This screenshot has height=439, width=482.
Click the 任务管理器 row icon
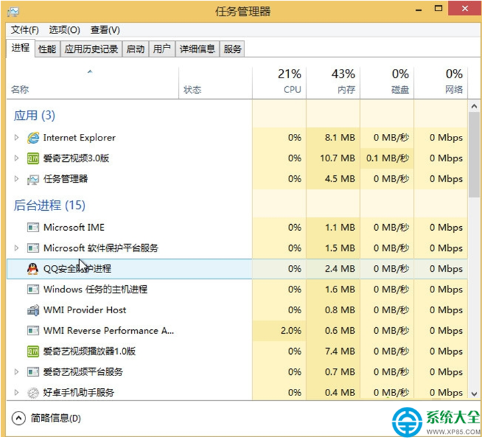(x=33, y=179)
